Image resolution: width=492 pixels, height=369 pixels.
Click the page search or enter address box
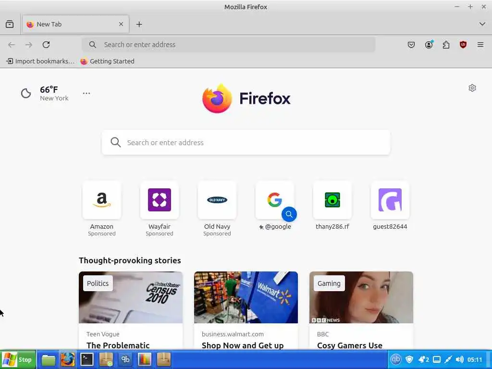click(x=246, y=142)
